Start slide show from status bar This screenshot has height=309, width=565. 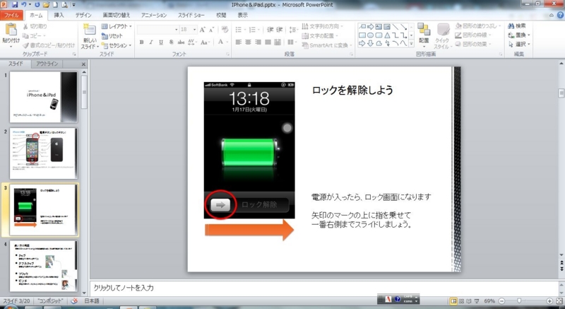(477, 301)
